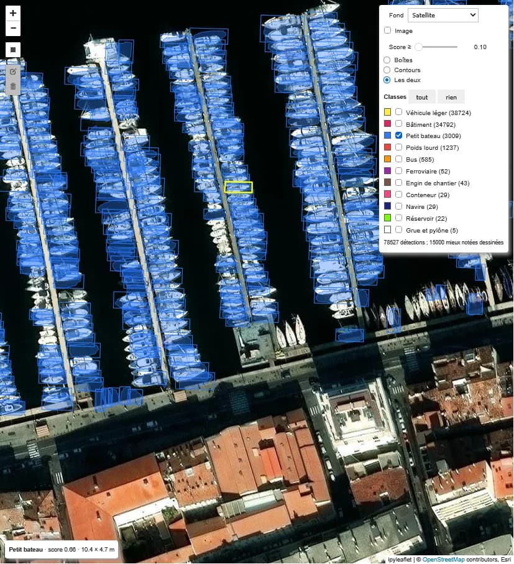Click the Conteneur (29) label
514x564 pixels.
(428, 195)
